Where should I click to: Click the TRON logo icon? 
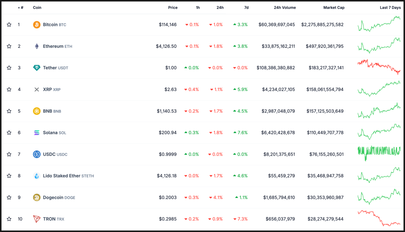[x=37, y=219]
